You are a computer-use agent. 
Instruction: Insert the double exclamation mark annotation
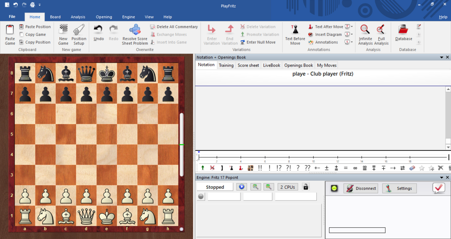(260, 168)
